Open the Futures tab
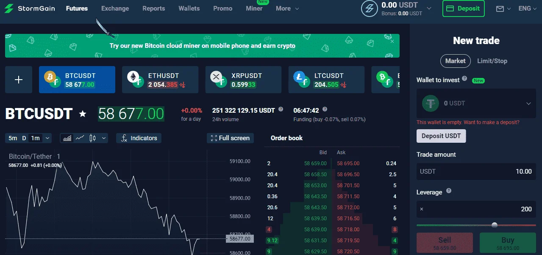The width and height of the screenshot is (542, 255). 77,8
